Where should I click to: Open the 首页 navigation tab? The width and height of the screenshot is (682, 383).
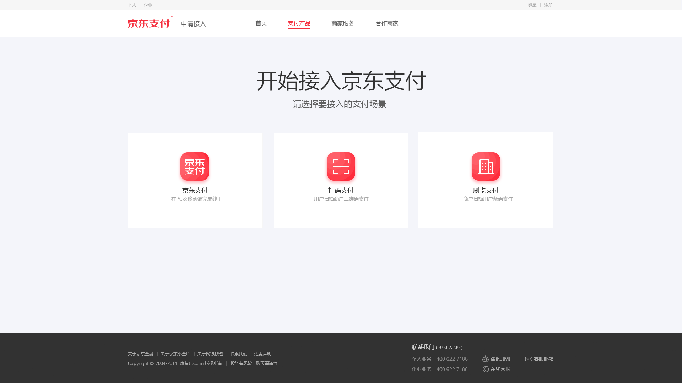pos(261,23)
